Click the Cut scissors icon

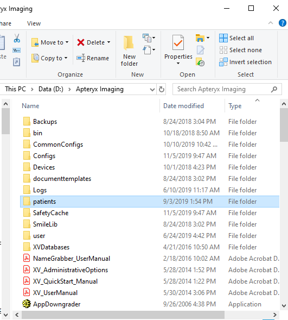[x=17, y=38]
